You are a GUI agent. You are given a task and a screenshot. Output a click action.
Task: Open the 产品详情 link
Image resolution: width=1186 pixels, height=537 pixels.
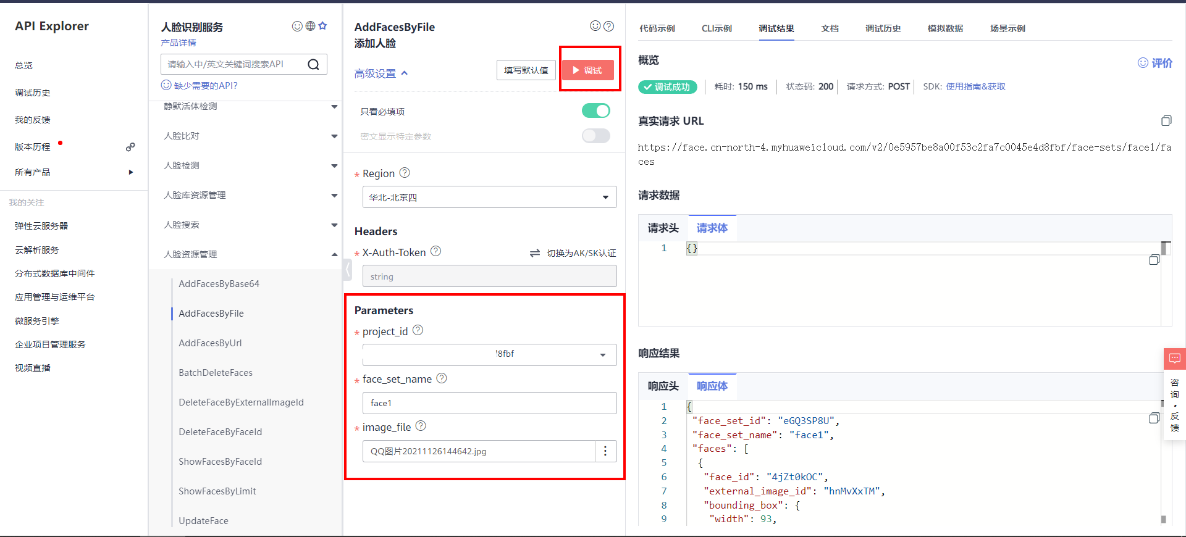pos(179,43)
